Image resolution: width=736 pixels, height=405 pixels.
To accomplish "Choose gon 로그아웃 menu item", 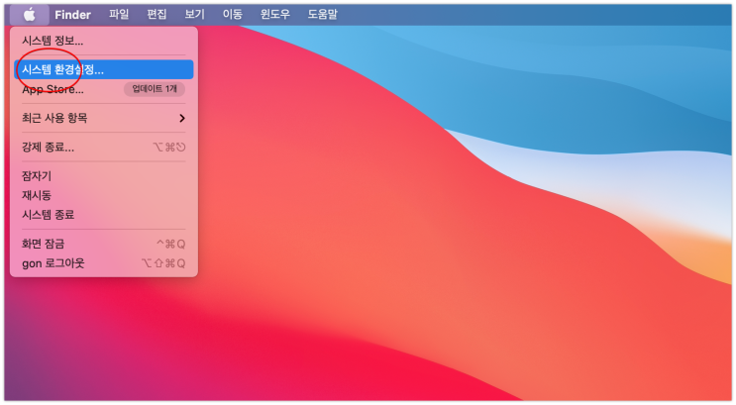I will point(103,262).
